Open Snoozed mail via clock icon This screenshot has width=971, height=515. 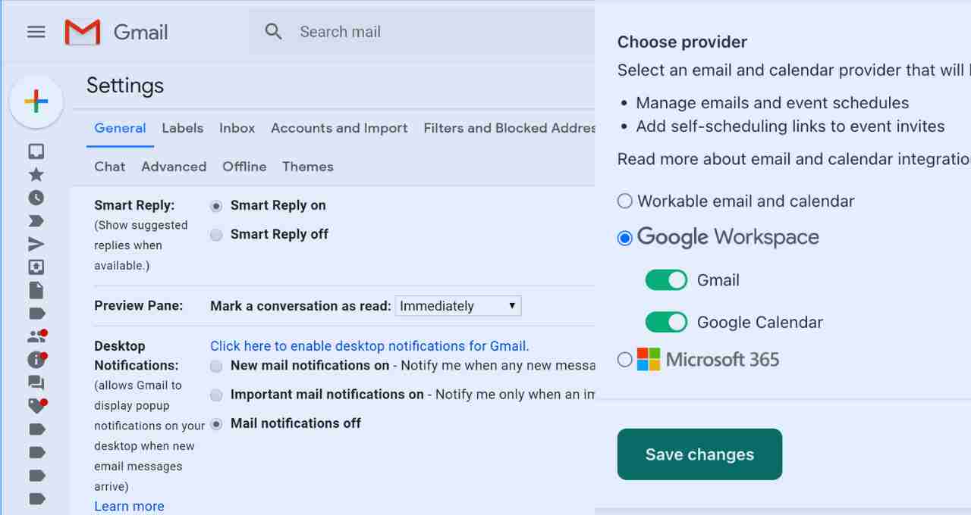point(36,198)
